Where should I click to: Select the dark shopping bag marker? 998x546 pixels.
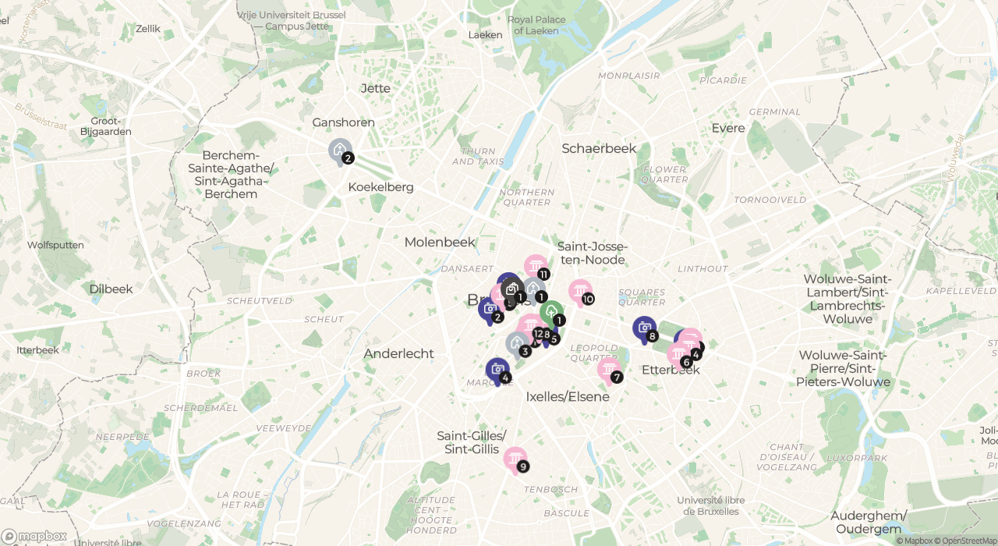pos(512,290)
